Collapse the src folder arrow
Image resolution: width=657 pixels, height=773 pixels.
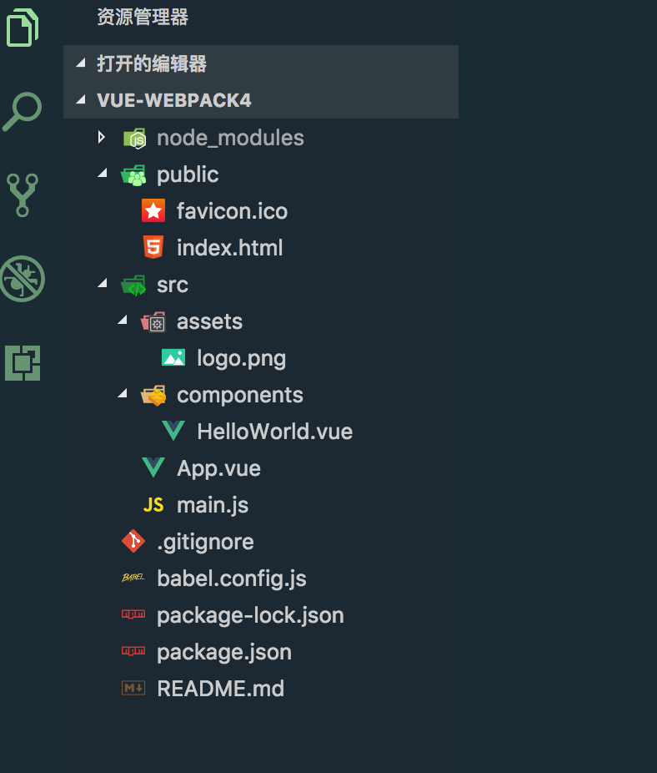tap(103, 285)
